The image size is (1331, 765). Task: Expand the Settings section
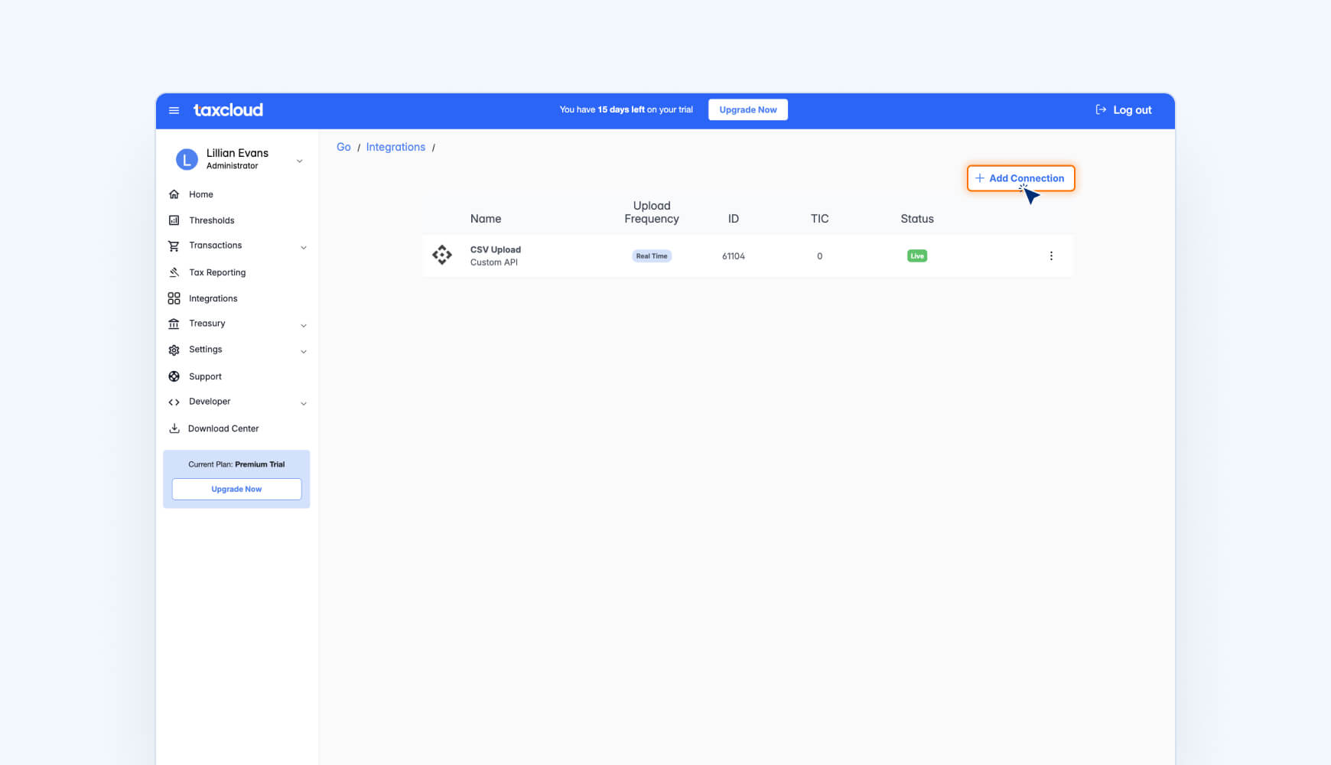pos(305,350)
